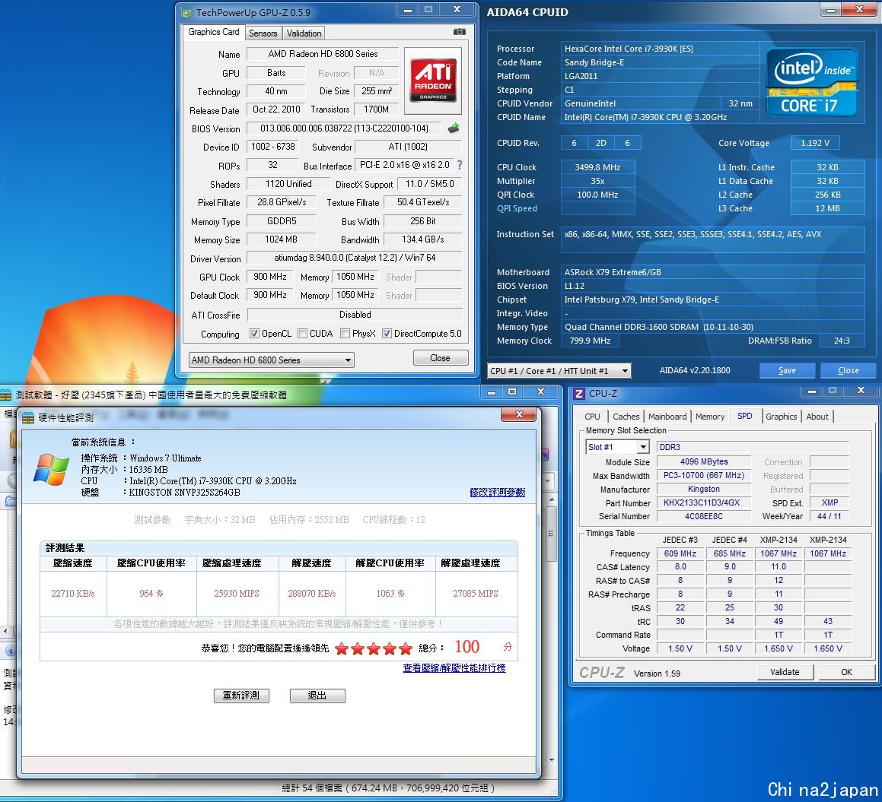Click the Save button in AIDA64 CPUID

(787, 370)
